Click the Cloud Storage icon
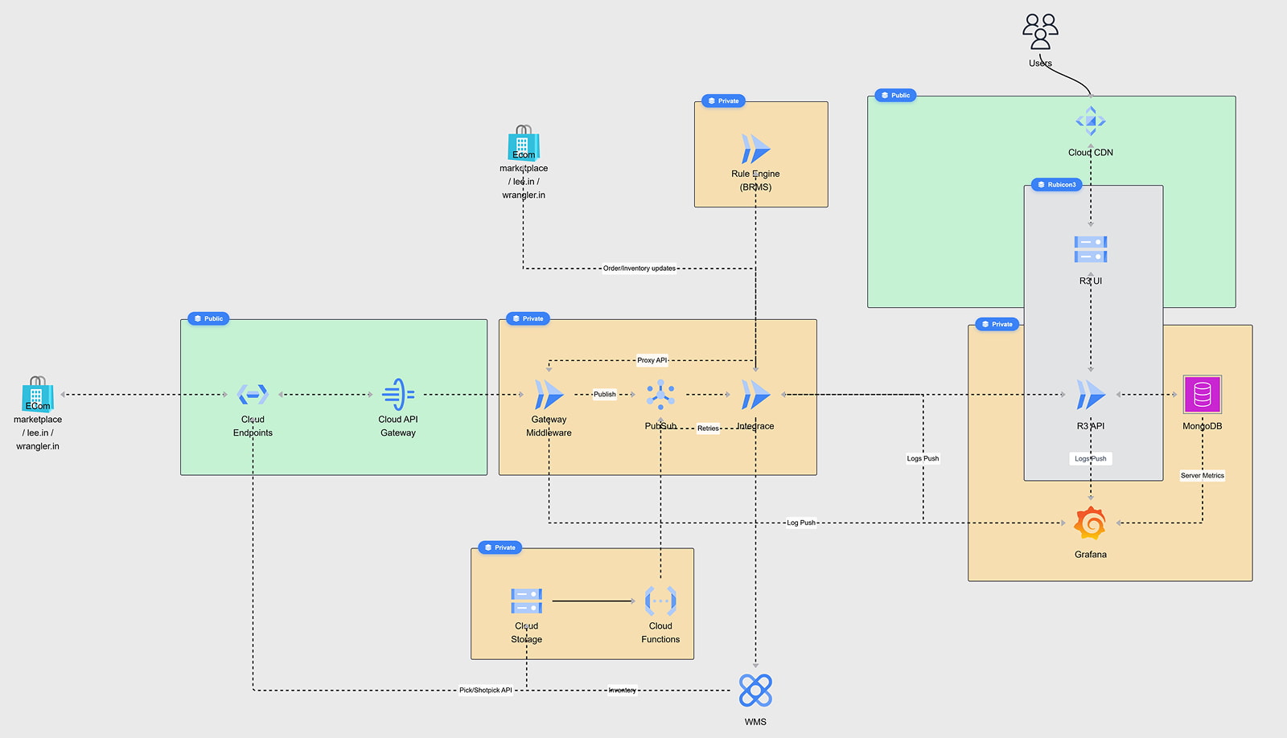Screen dimensions: 1287x738 tap(527, 601)
